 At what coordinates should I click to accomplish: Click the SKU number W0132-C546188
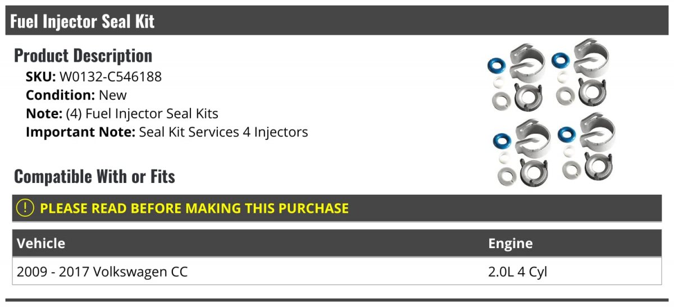click(x=110, y=77)
